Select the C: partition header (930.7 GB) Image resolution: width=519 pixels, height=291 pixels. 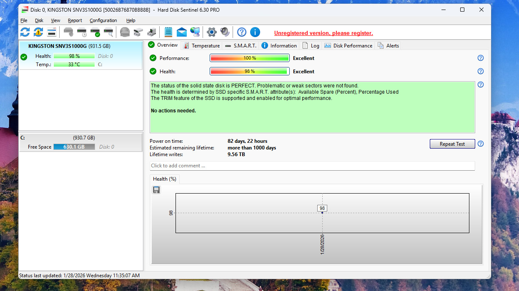click(81, 137)
